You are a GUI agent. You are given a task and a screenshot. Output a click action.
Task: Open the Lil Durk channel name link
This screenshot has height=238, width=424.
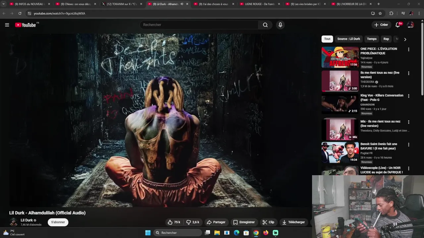[26, 220]
